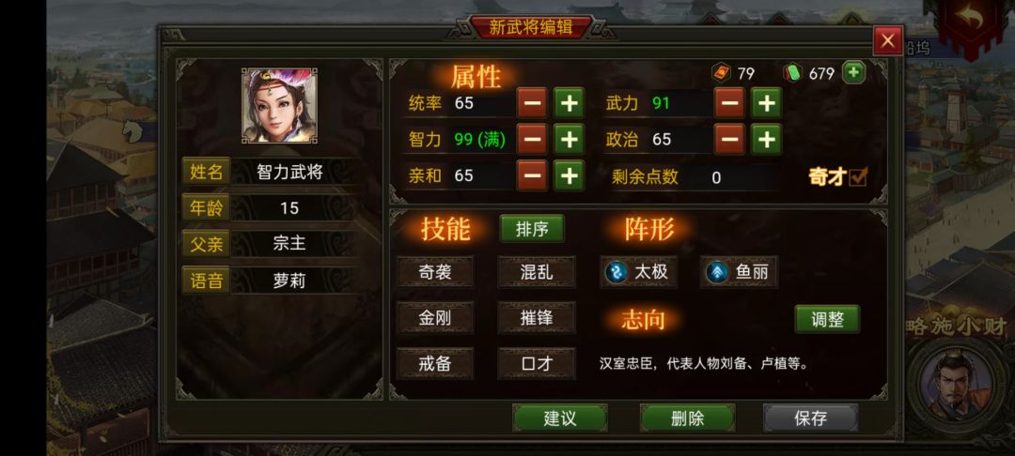Toggle the 奇才 checkbox
Viewport: 1015px width, 456px height.
tap(858, 176)
